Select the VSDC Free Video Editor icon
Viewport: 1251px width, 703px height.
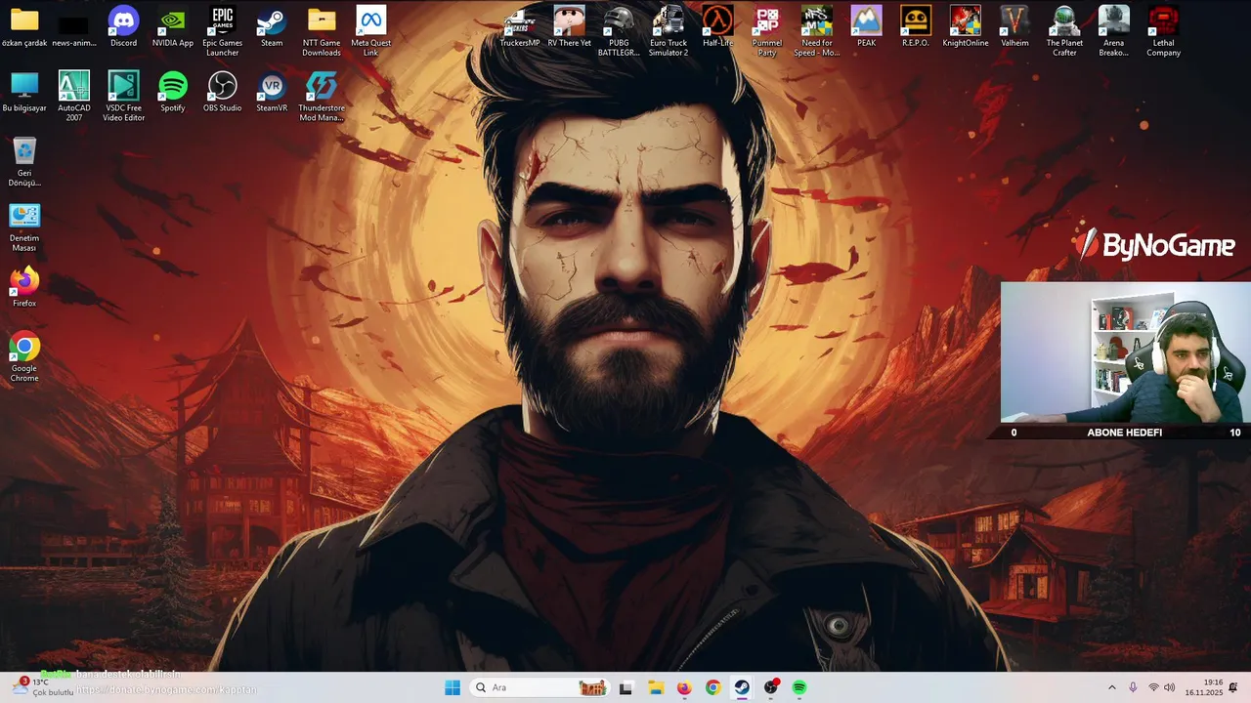click(123, 97)
